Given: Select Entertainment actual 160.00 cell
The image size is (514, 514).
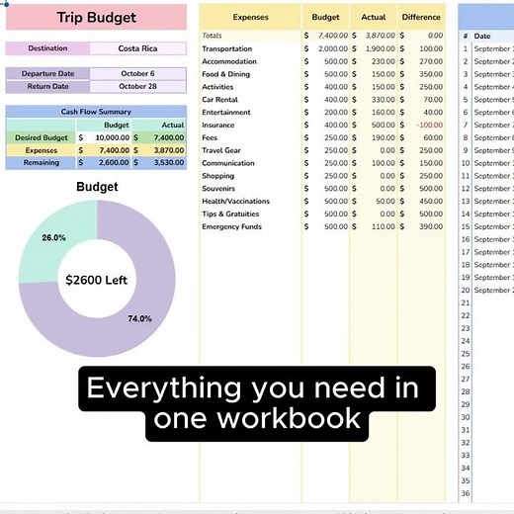Looking at the screenshot, I should pos(374,113).
